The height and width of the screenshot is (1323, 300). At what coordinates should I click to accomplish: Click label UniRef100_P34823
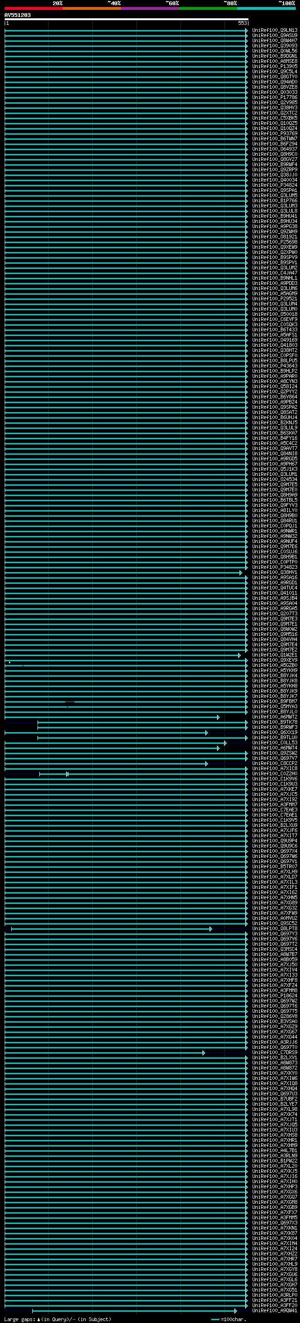pos(275,567)
